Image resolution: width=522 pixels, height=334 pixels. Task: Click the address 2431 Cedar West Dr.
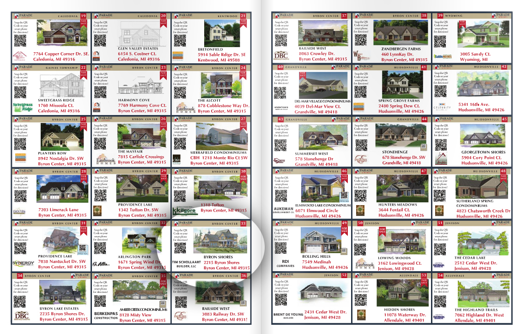325,312
